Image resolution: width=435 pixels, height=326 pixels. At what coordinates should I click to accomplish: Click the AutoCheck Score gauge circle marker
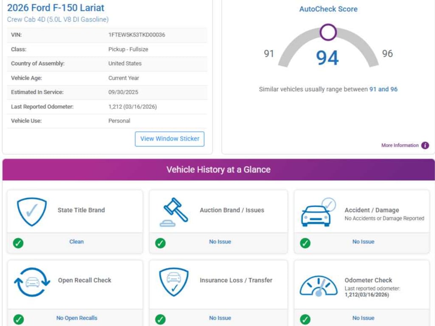click(328, 32)
